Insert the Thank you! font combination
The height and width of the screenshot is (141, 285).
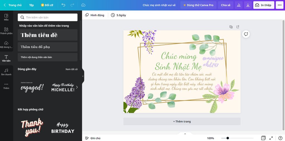[32, 127]
